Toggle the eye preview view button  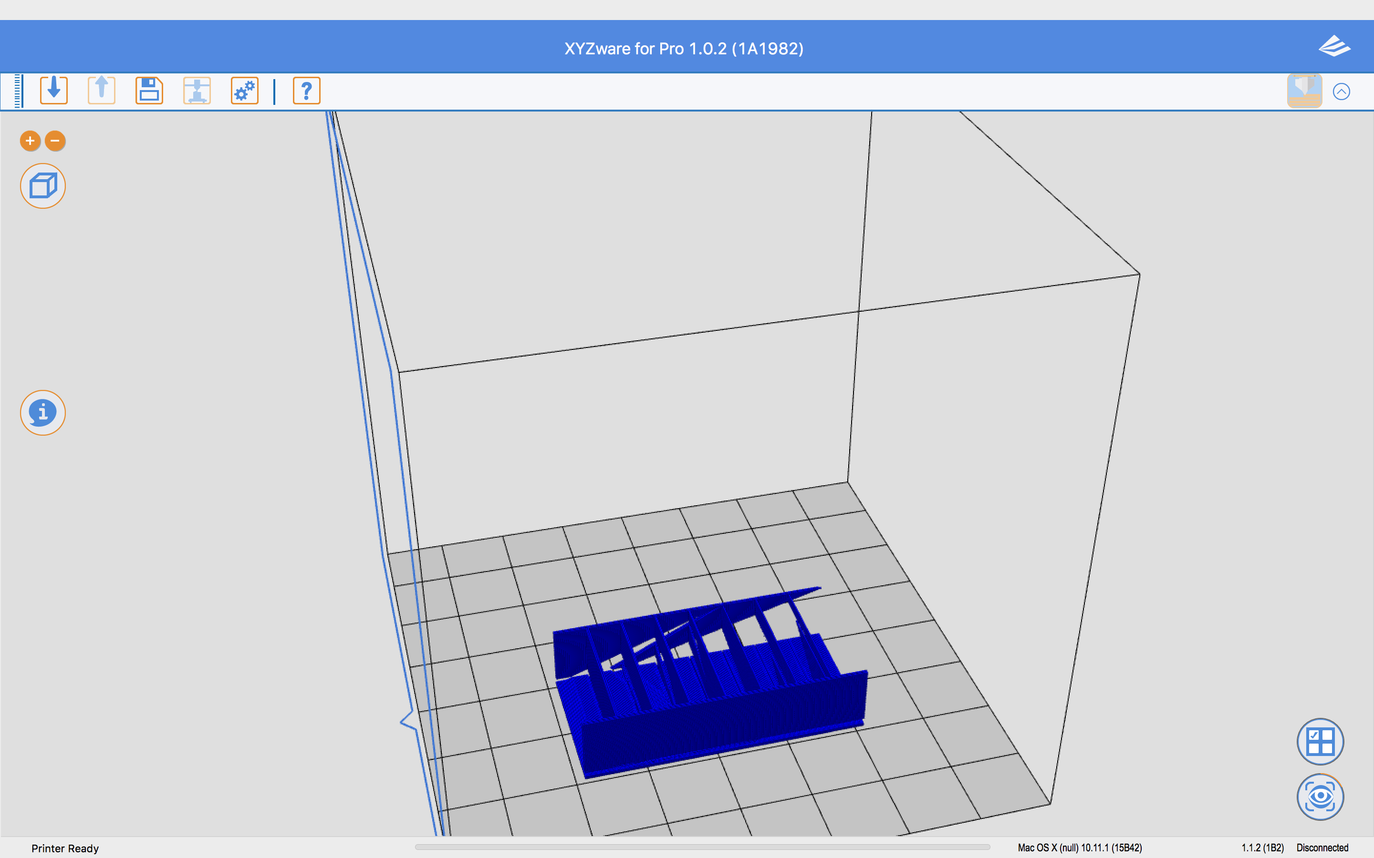[x=1320, y=797]
